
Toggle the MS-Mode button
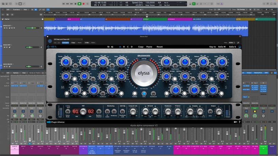click(134, 93)
